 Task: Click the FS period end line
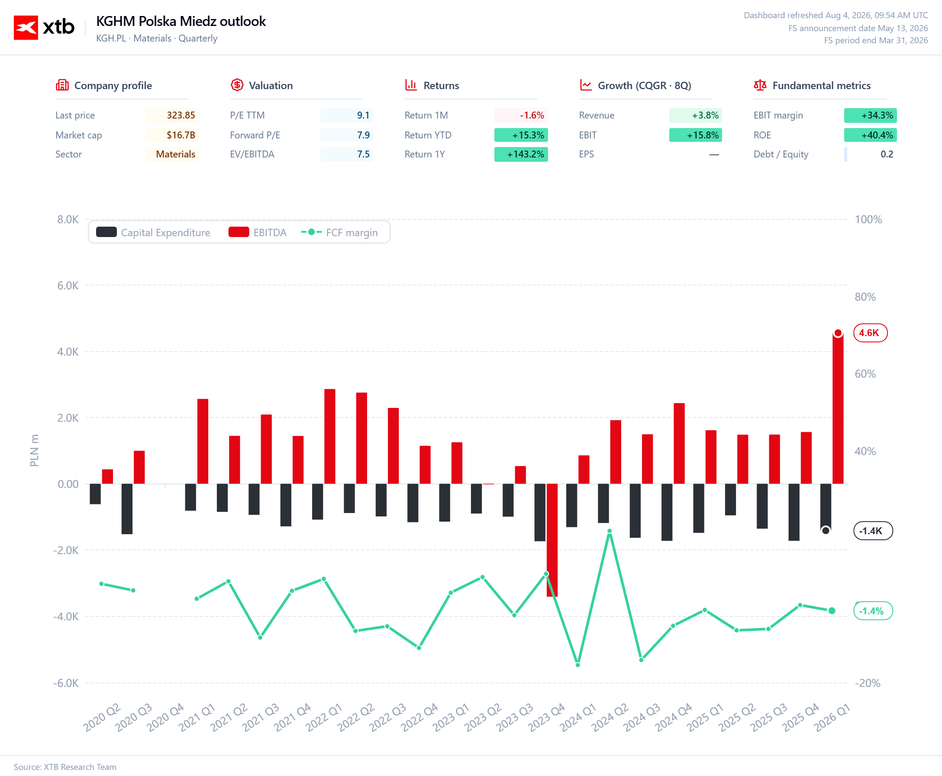click(876, 40)
